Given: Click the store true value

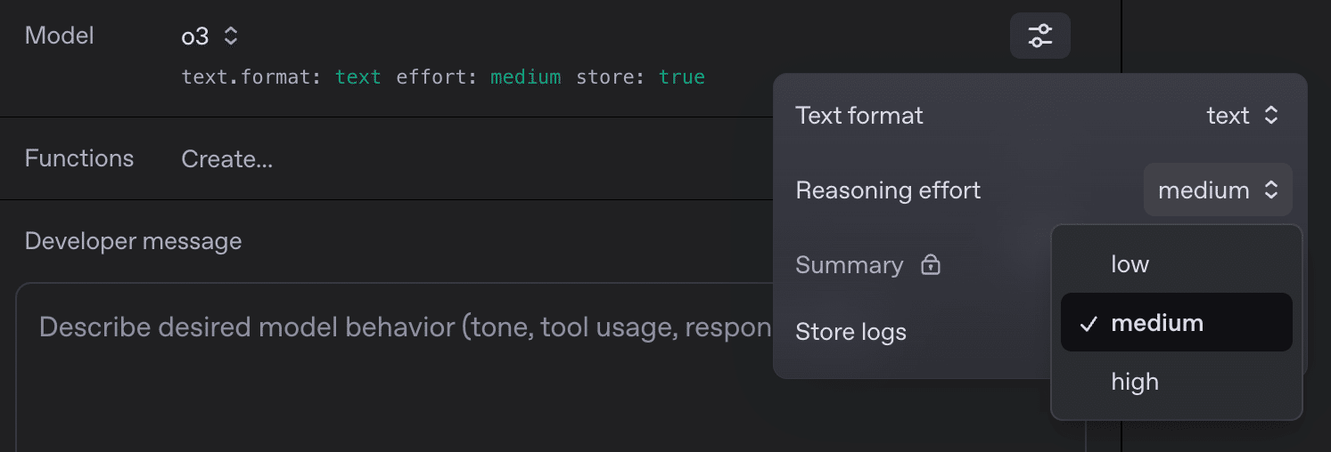Looking at the screenshot, I should [x=682, y=77].
